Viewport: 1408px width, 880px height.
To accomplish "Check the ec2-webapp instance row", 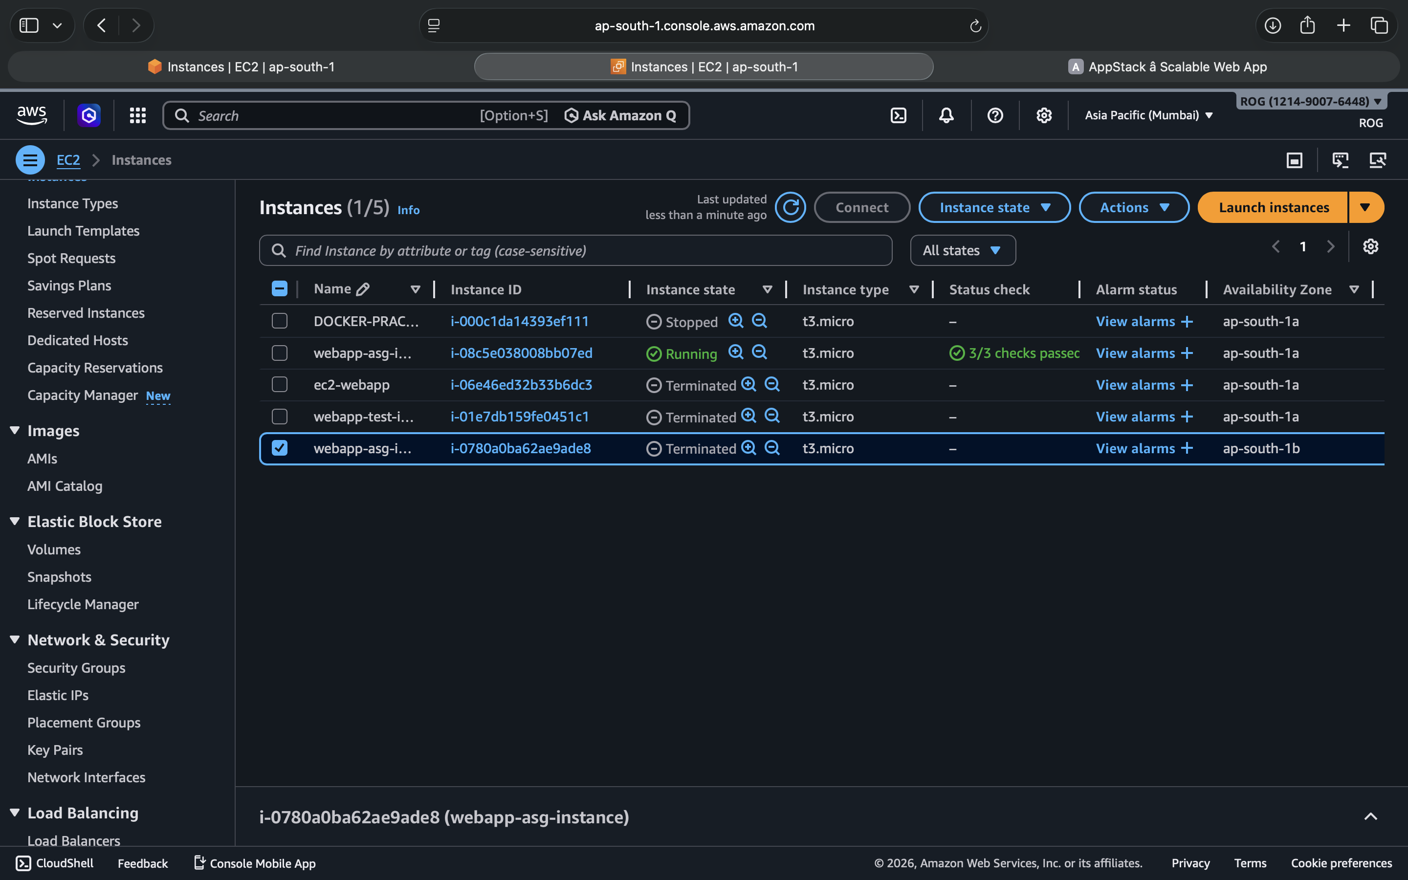I will point(280,385).
